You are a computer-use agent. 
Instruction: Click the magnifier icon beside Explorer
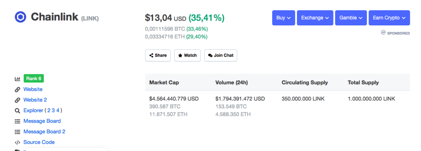(x=17, y=110)
